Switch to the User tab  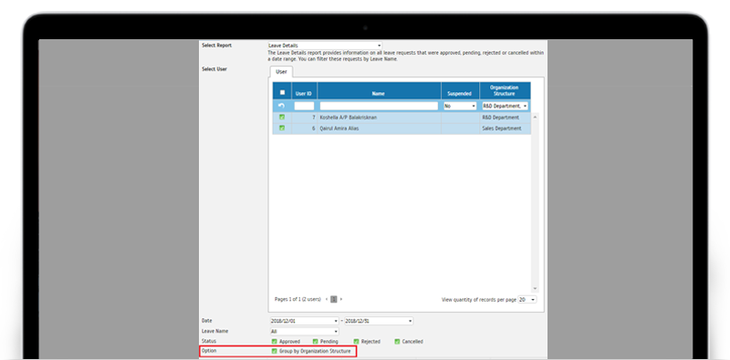[x=281, y=72]
